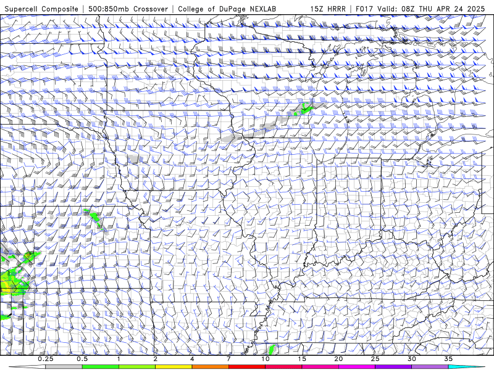Pick the lime green 1–2 legend swatch
Screen dimensions: 494x370
[137, 367]
